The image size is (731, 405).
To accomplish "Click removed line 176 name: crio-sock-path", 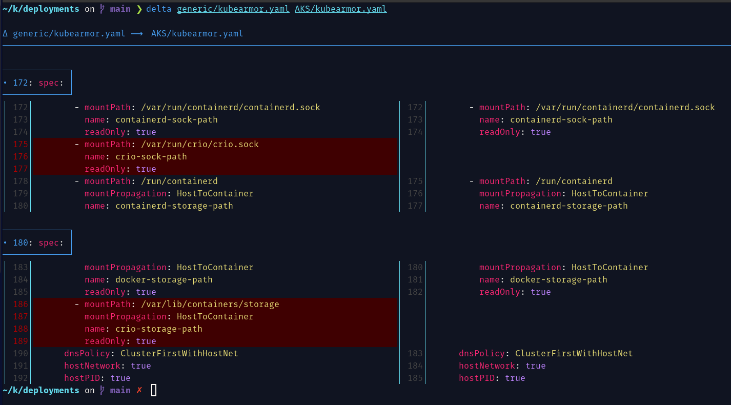I will pyautogui.click(x=136, y=157).
